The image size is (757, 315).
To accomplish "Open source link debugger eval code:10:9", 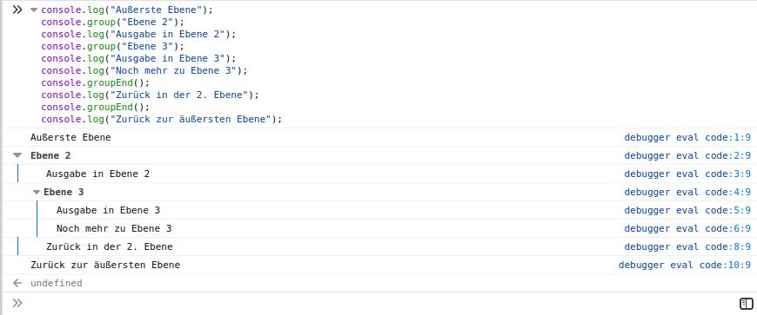I will pos(685,265).
